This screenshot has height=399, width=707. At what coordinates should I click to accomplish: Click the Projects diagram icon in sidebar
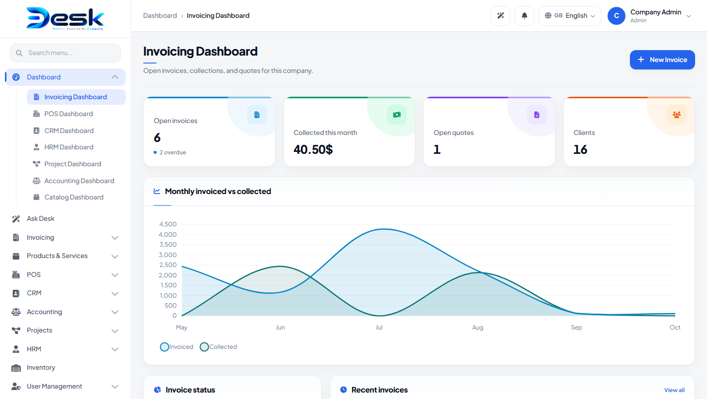click(16, 331)
